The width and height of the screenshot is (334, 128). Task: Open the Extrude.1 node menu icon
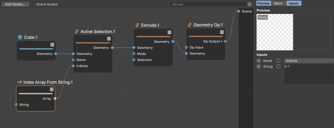click(169, 32)
